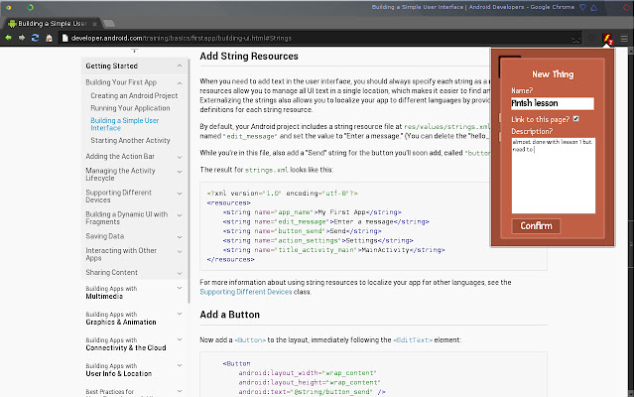Click the Name input field

tap(552, 103)
